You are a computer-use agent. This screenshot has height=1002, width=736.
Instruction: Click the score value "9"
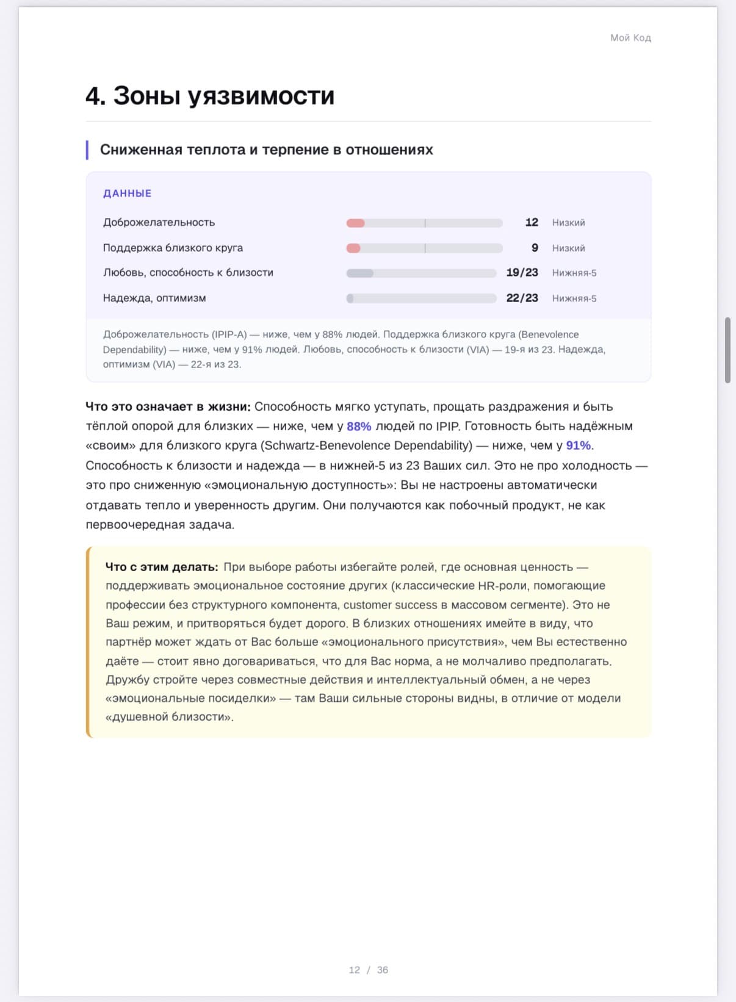(535, 248)
